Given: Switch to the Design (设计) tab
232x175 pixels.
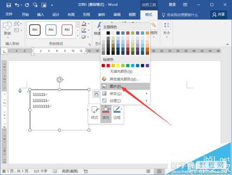Looking at the screenshot, I should pyautogui.click(x=56, y=15).
